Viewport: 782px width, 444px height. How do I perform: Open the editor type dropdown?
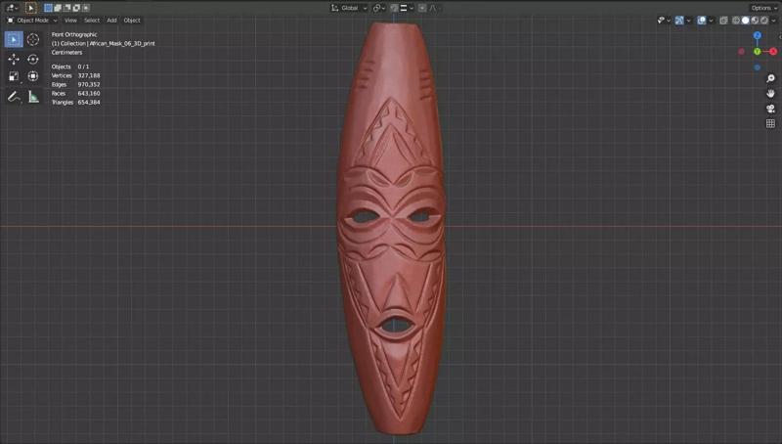[x=12, y=8]
